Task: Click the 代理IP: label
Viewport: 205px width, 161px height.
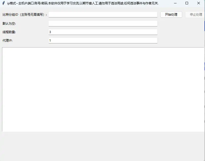Action: coord(7,41)
